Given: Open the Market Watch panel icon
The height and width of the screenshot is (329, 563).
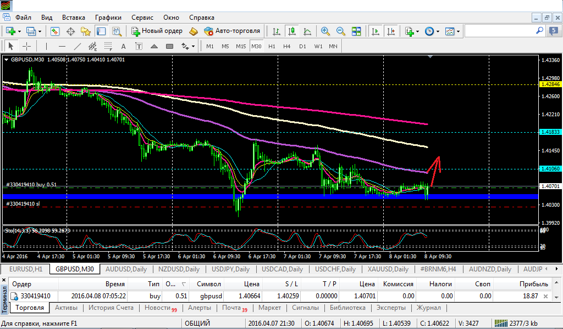Looking at the screenshot, I should (x=55, y=31).
